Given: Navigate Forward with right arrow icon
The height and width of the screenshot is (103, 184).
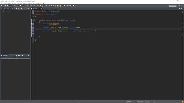Looking at the screenshot, I should [74, 6].
